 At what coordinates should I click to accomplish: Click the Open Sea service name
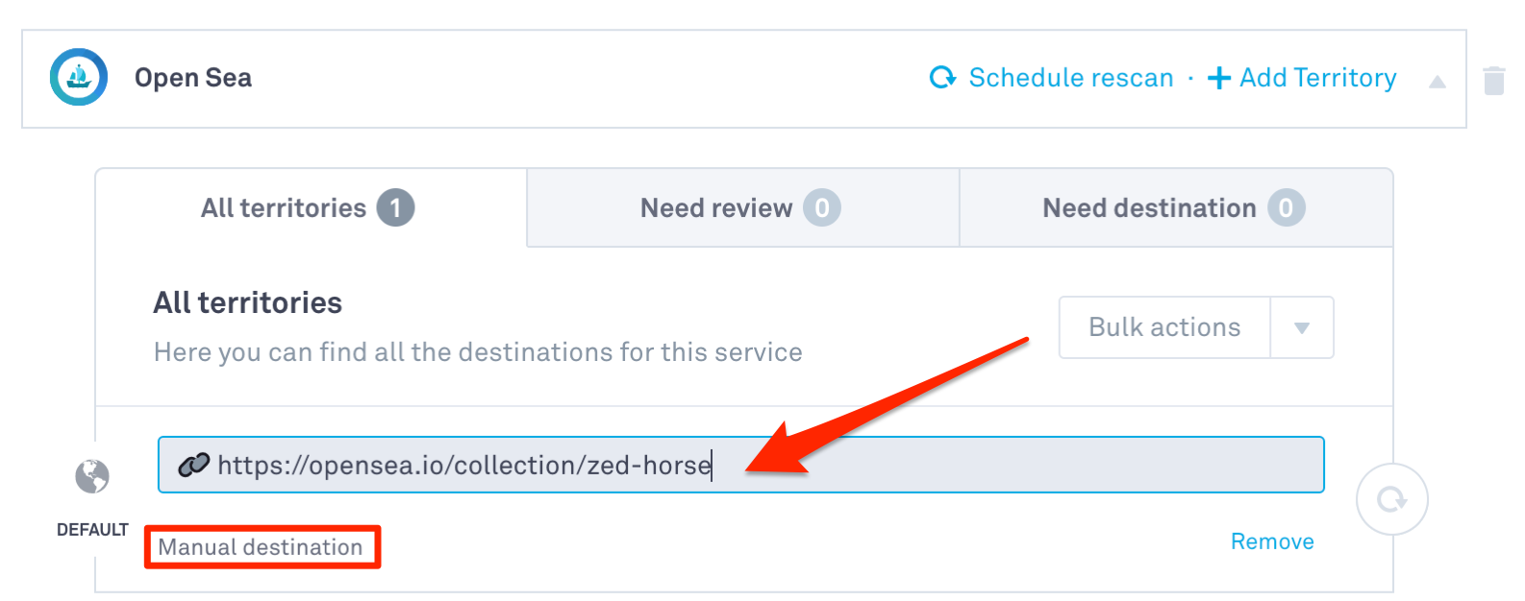[193, 78]
